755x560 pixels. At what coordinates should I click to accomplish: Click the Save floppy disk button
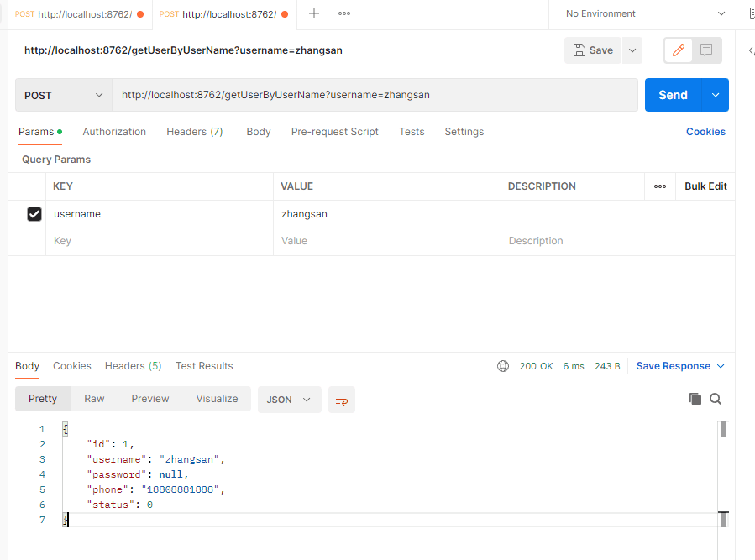pos(593,50)
